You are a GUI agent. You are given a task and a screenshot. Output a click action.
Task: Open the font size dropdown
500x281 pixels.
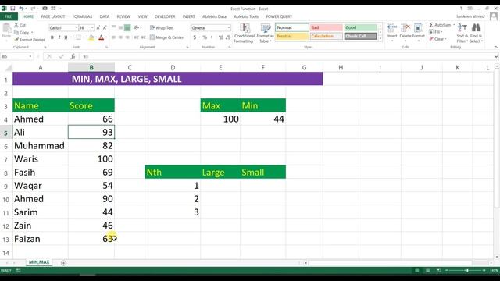pos(92,28)
